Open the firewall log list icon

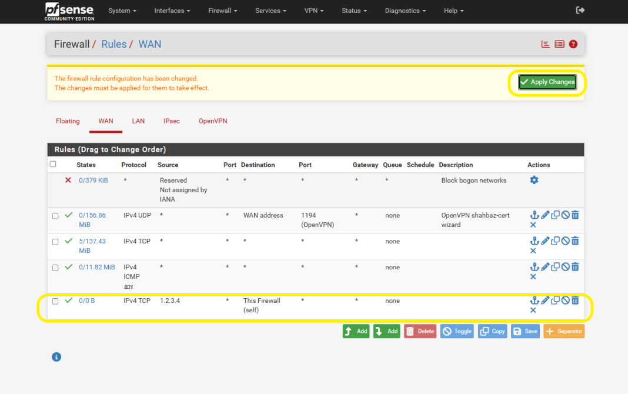(x=559, y=44)
